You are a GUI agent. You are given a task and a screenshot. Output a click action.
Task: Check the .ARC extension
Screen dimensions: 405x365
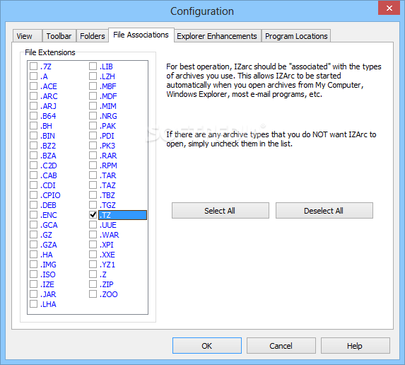pos(34,96)
